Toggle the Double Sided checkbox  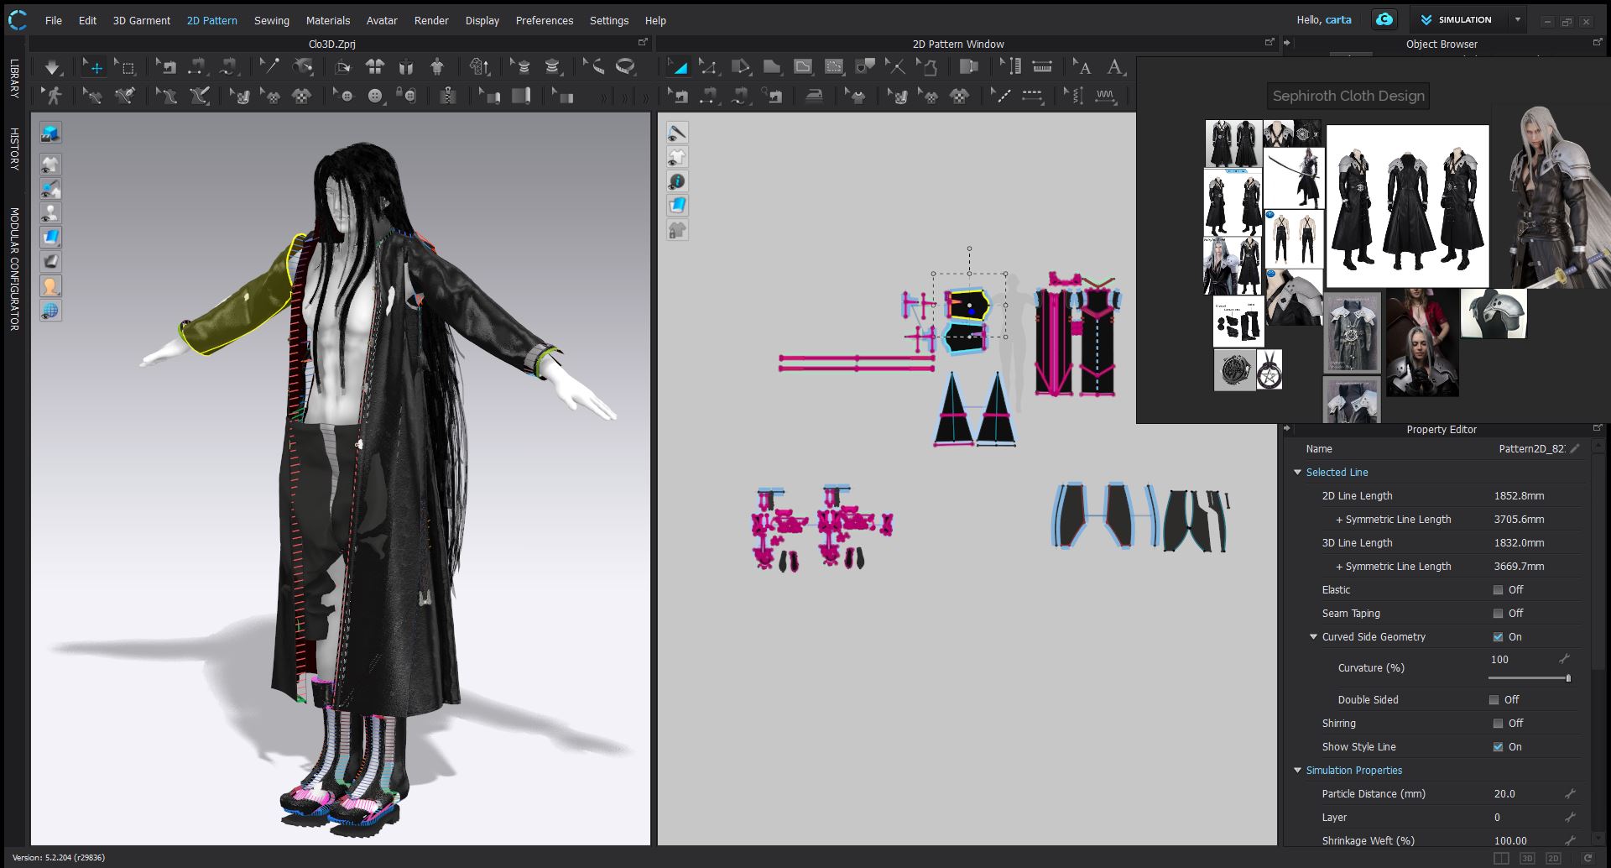(1494, 700)
